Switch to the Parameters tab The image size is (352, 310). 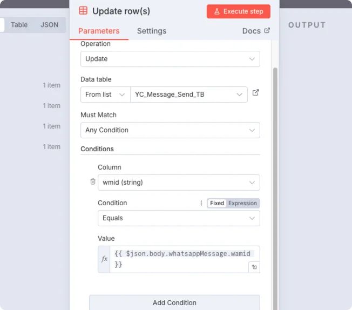(99, 31)
